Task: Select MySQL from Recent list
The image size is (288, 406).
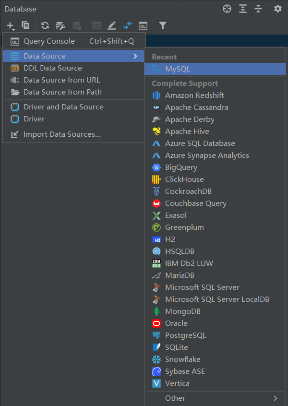Action: tap(178, 69)
